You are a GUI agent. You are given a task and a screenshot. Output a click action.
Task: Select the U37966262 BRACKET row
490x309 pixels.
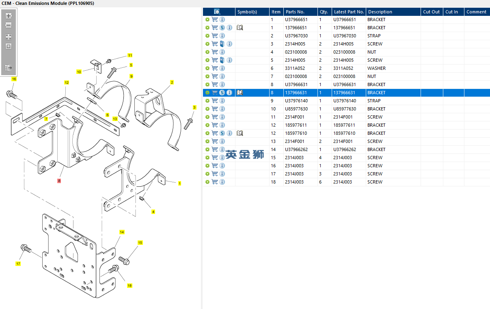[346, 149]
